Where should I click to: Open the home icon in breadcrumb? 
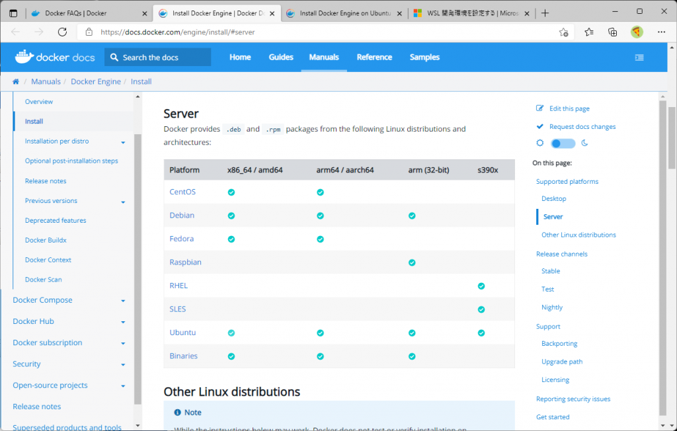[x=16, y=81]
